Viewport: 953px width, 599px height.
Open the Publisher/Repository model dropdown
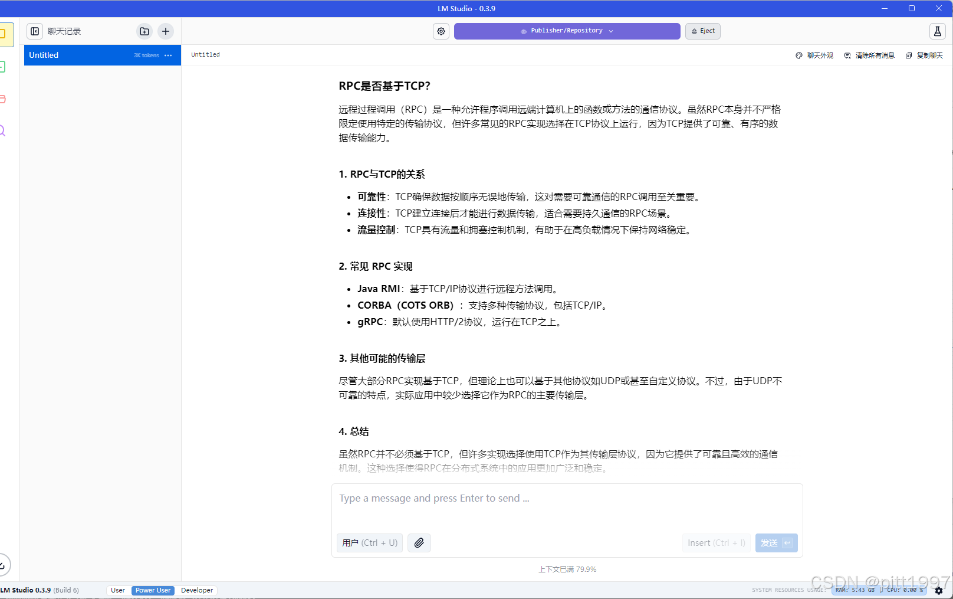point(567,31)
